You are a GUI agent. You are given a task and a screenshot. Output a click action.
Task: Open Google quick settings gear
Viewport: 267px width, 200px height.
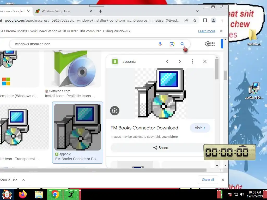207,44
